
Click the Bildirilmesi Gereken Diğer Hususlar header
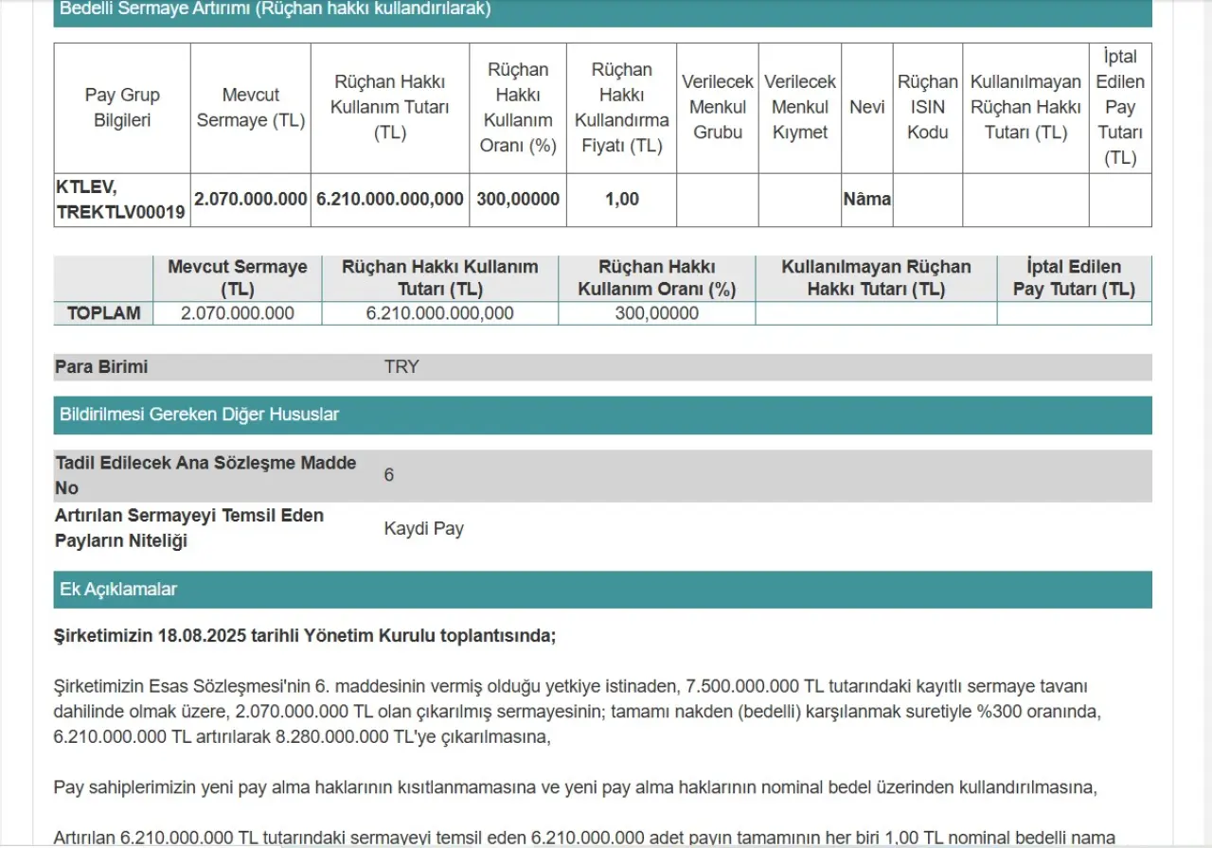click(x=200, y=415)
